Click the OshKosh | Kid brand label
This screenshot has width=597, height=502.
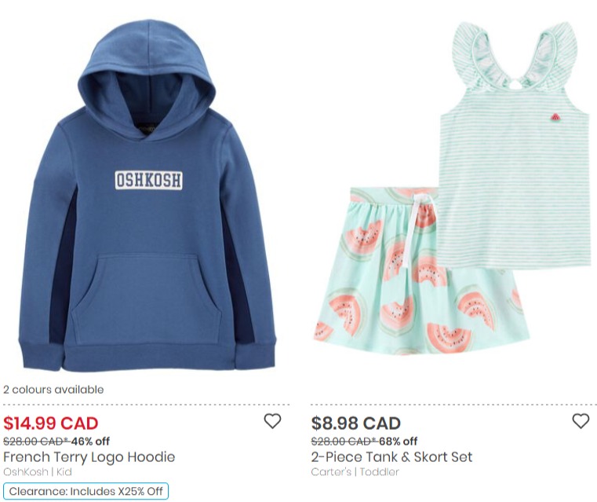[38, 472]
